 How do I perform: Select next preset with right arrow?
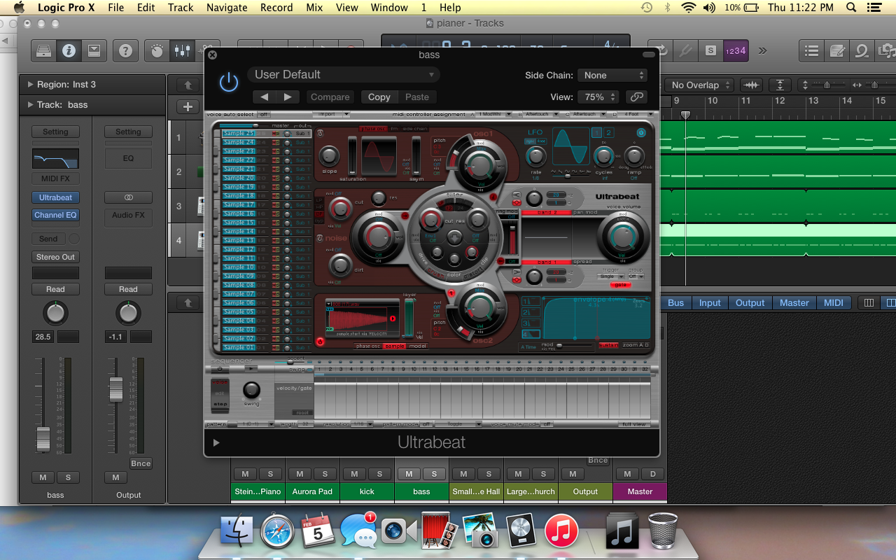[288, 97]
